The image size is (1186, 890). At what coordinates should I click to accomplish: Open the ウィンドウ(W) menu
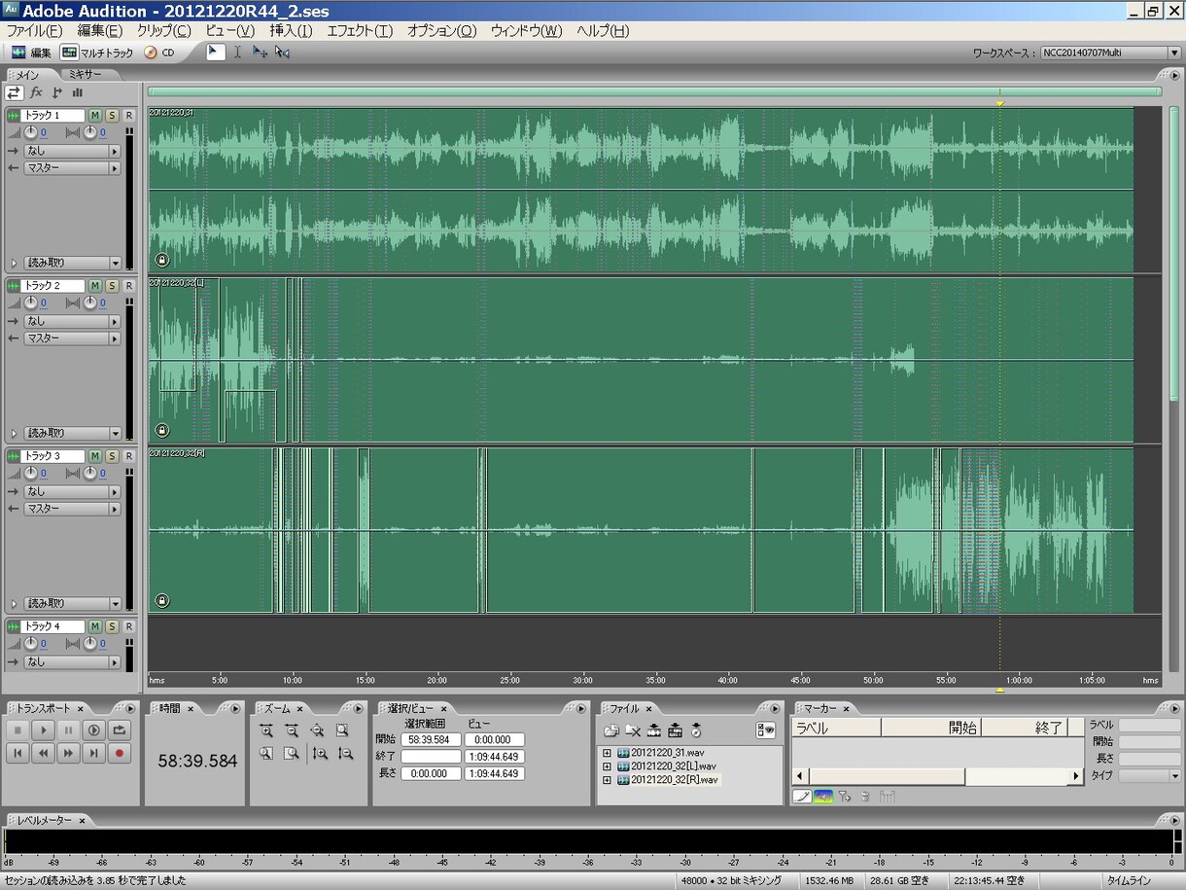click(526, 30)
